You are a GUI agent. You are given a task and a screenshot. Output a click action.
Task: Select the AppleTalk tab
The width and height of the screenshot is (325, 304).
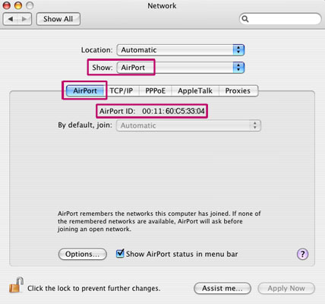tap(195, 90)
